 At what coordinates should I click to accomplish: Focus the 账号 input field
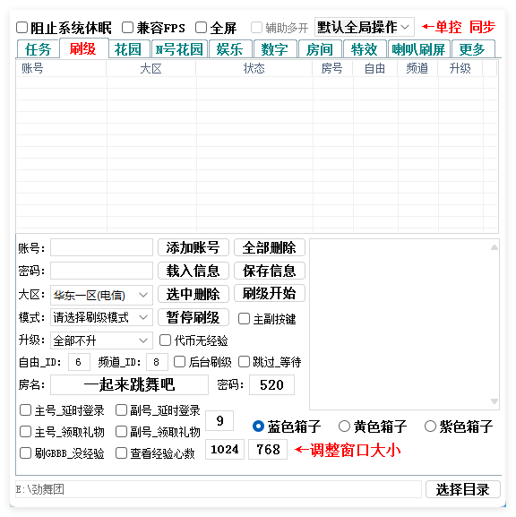101,247
